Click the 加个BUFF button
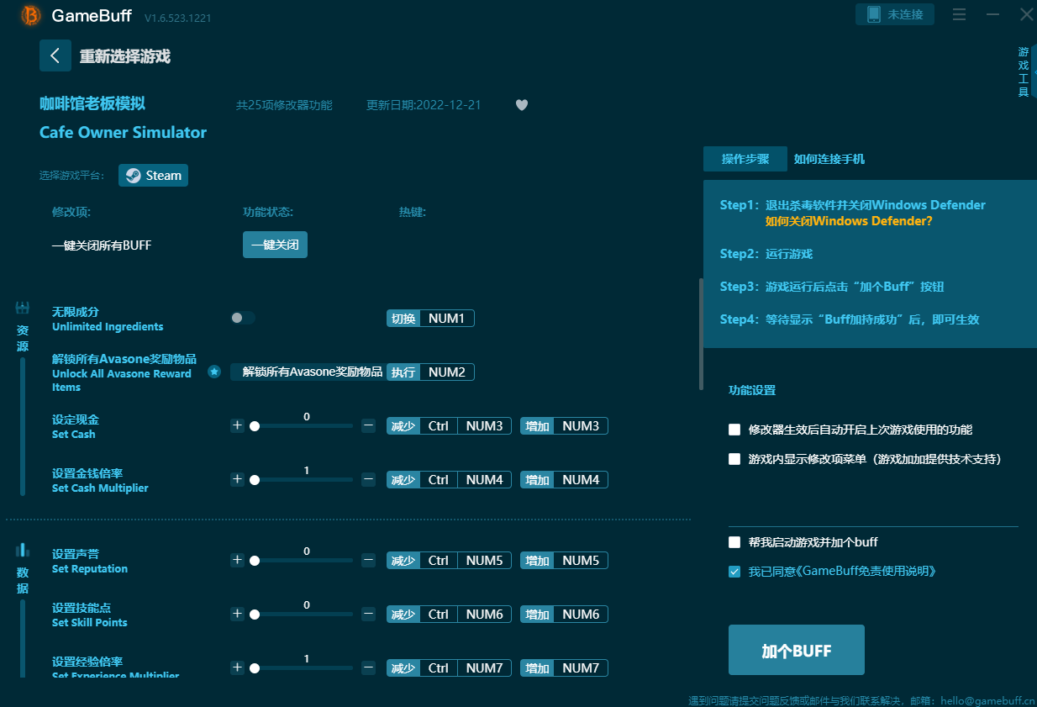Image resolution: width=1037 pixels, height=707 pixels. 797,650
